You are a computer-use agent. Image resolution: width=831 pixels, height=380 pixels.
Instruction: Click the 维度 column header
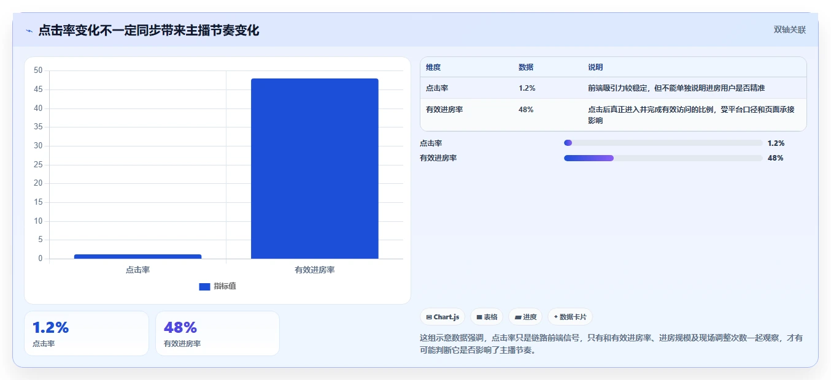(433, 67)
